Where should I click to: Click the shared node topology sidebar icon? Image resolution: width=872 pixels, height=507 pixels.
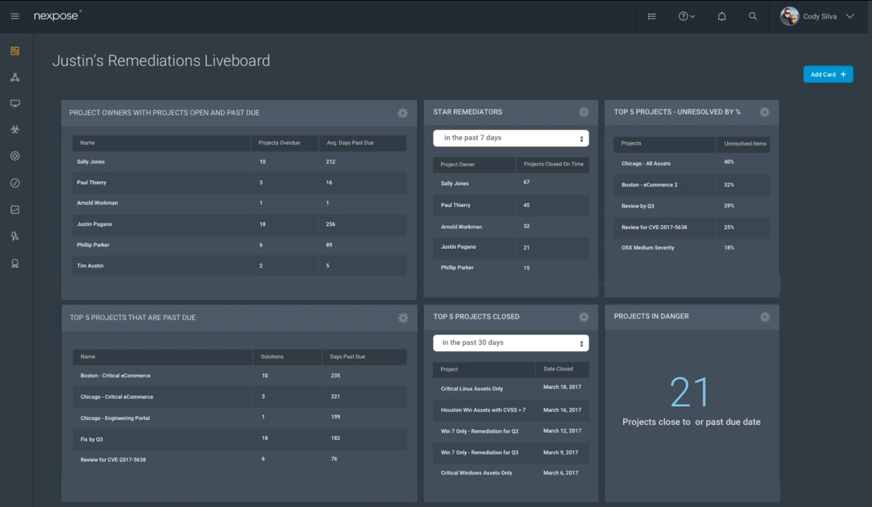point(14,77)
